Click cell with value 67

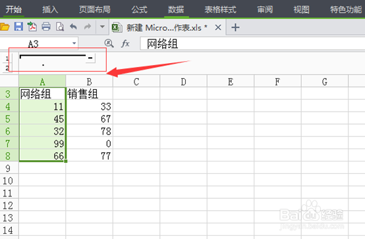coord(90,119)
